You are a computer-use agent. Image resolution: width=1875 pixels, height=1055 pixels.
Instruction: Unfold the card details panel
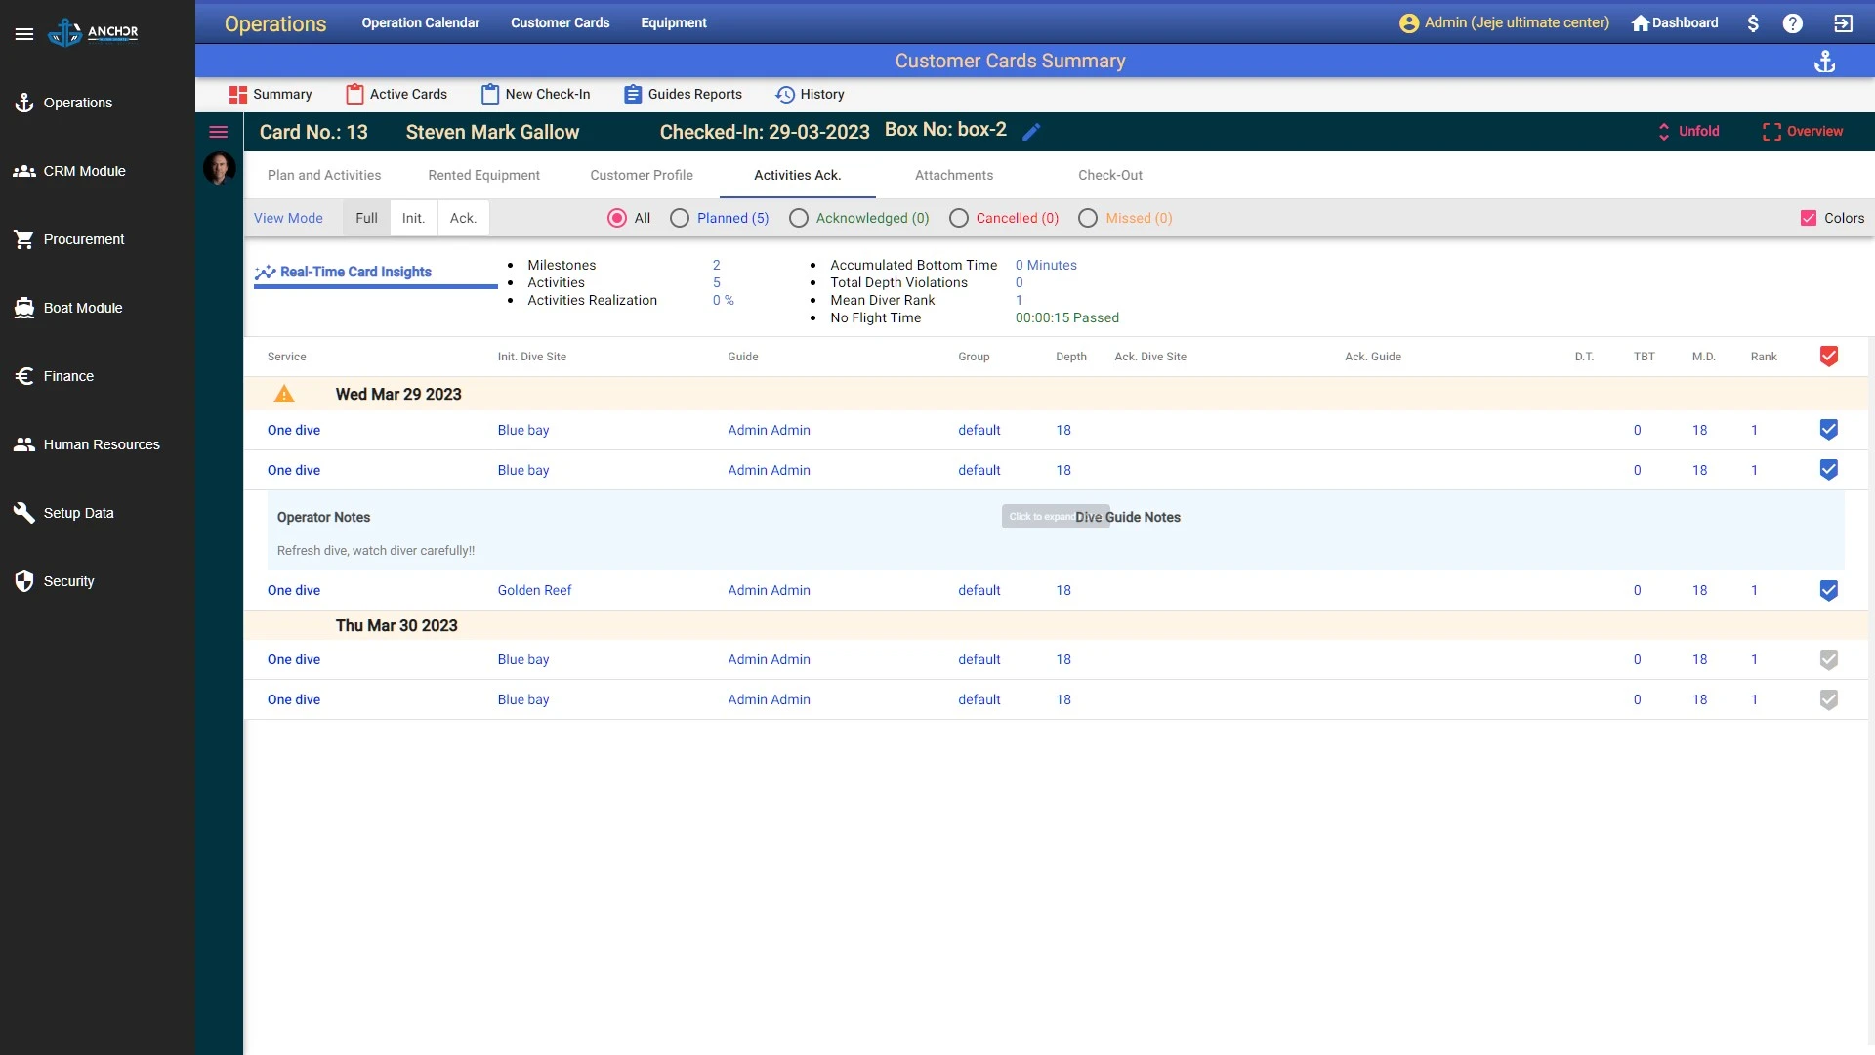[x=1690, y=132]
